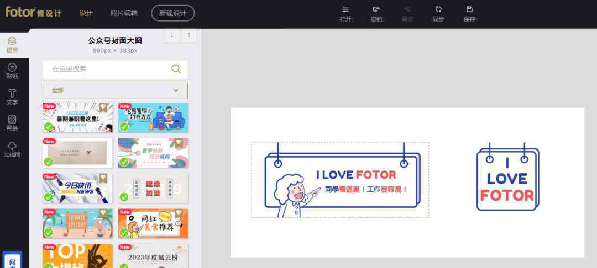Screen dimensions: 597x268
Task: Click the down arrow panel button
Action: (x=172, y=35)
